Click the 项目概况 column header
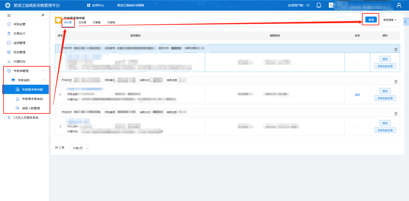The width and height of the screenshot is (409, 201). [x=135, y=35]
